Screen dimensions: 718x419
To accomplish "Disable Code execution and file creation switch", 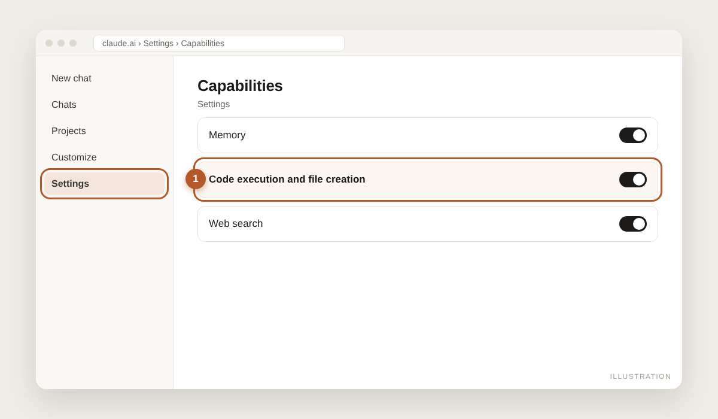I will tap(633, 180).
